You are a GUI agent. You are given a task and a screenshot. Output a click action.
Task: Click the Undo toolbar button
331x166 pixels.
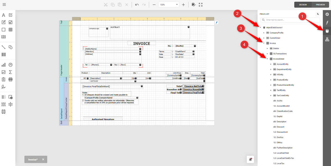[x=137, y=5]
